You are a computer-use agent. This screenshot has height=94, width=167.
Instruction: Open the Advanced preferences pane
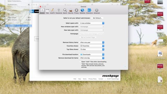[x=97, y=11]
